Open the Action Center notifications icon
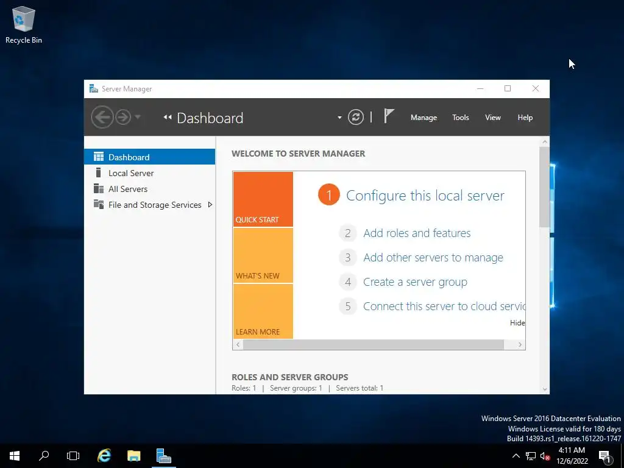Image resolution: width=624 pixels, height=468 pixels. point(605,456)
